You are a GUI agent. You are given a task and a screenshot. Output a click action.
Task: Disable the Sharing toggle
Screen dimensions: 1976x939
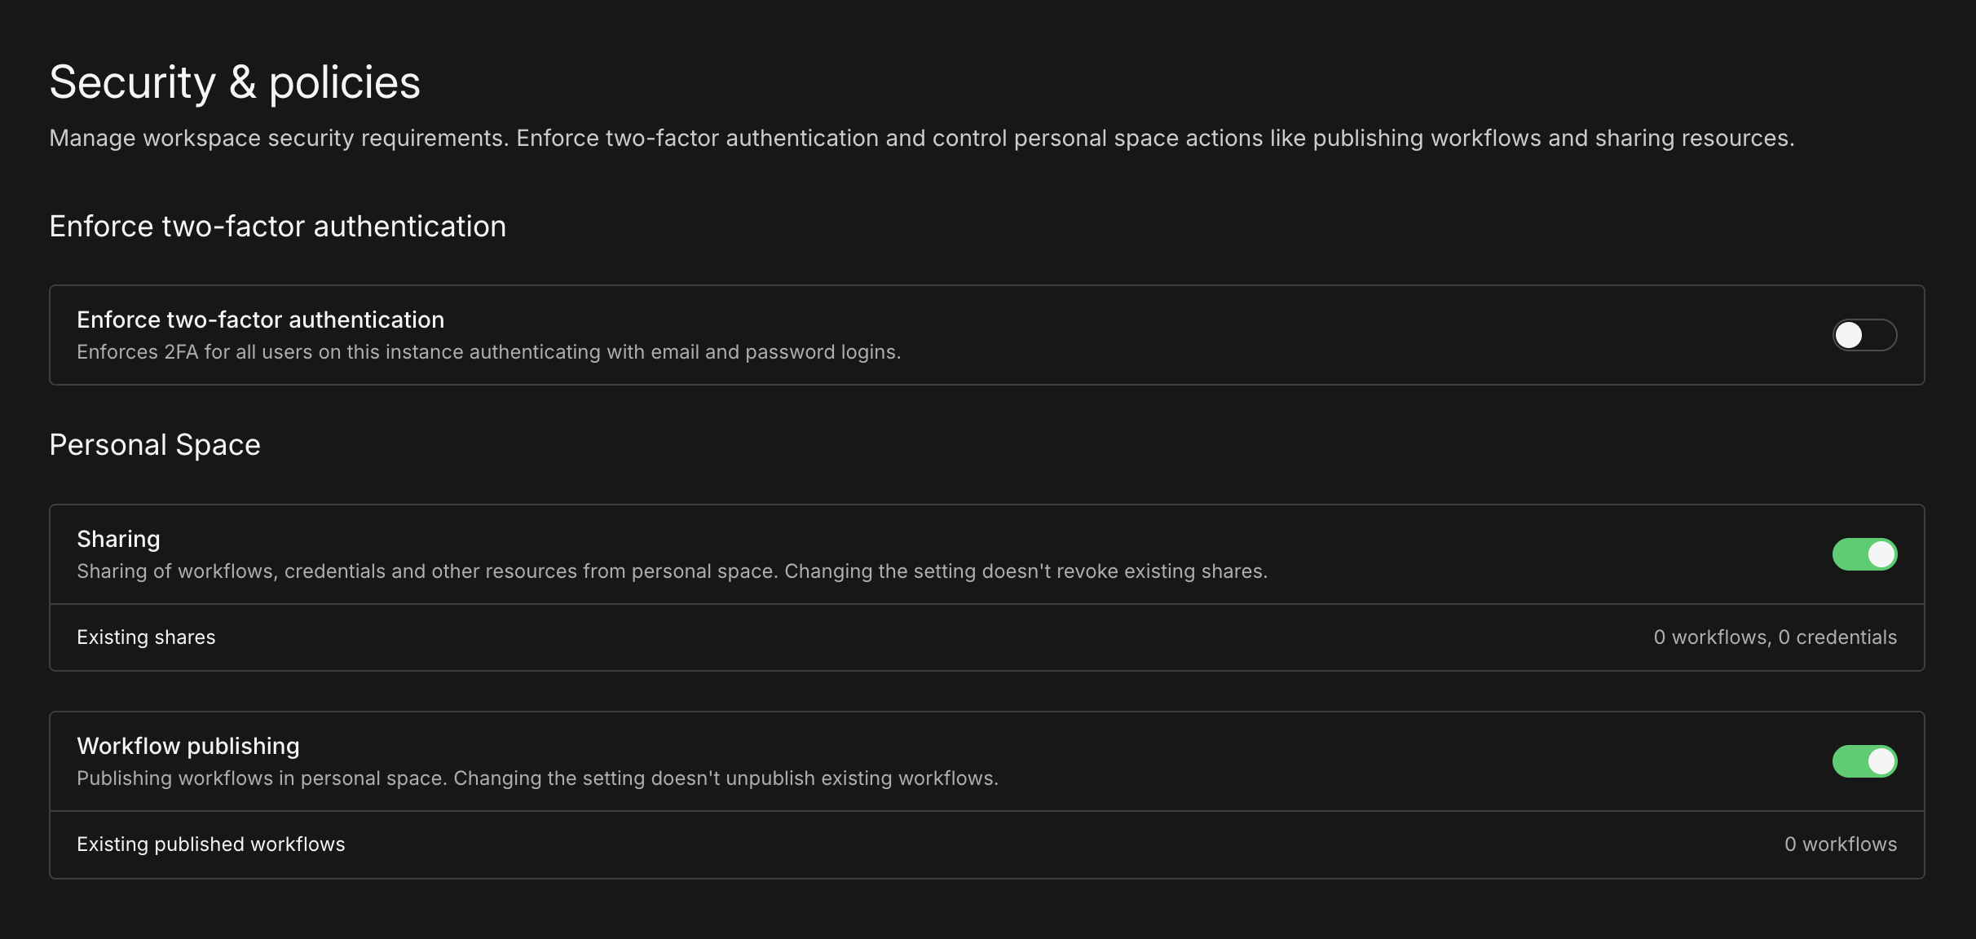click(1865, 553)
